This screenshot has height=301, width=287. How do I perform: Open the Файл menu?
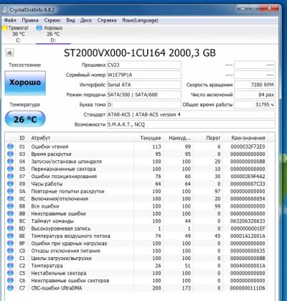click(10, 20)
